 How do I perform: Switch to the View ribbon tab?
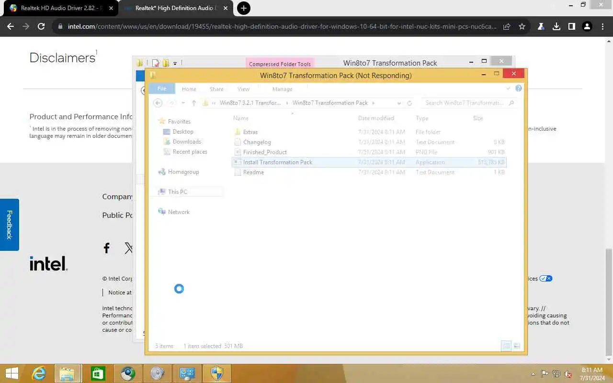pos(244,89)
